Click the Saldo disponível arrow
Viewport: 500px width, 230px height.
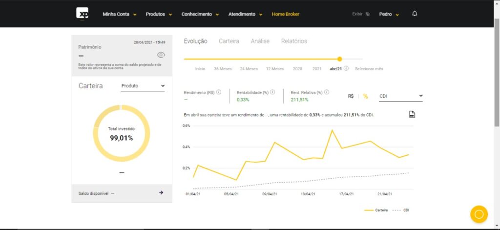161,193
